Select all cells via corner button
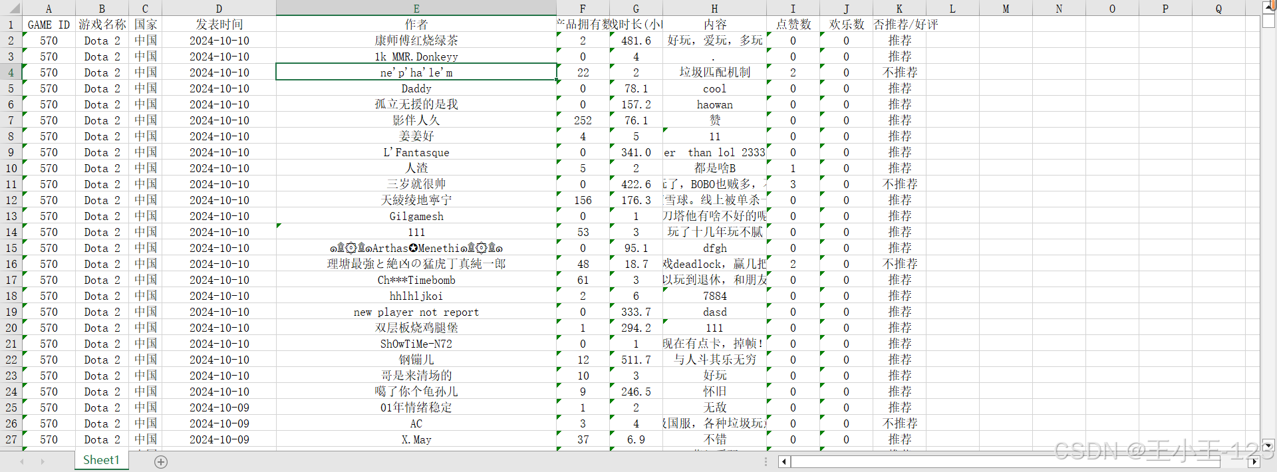The width and height of the screenshot is (1277, 472). [x=11, y=8]
